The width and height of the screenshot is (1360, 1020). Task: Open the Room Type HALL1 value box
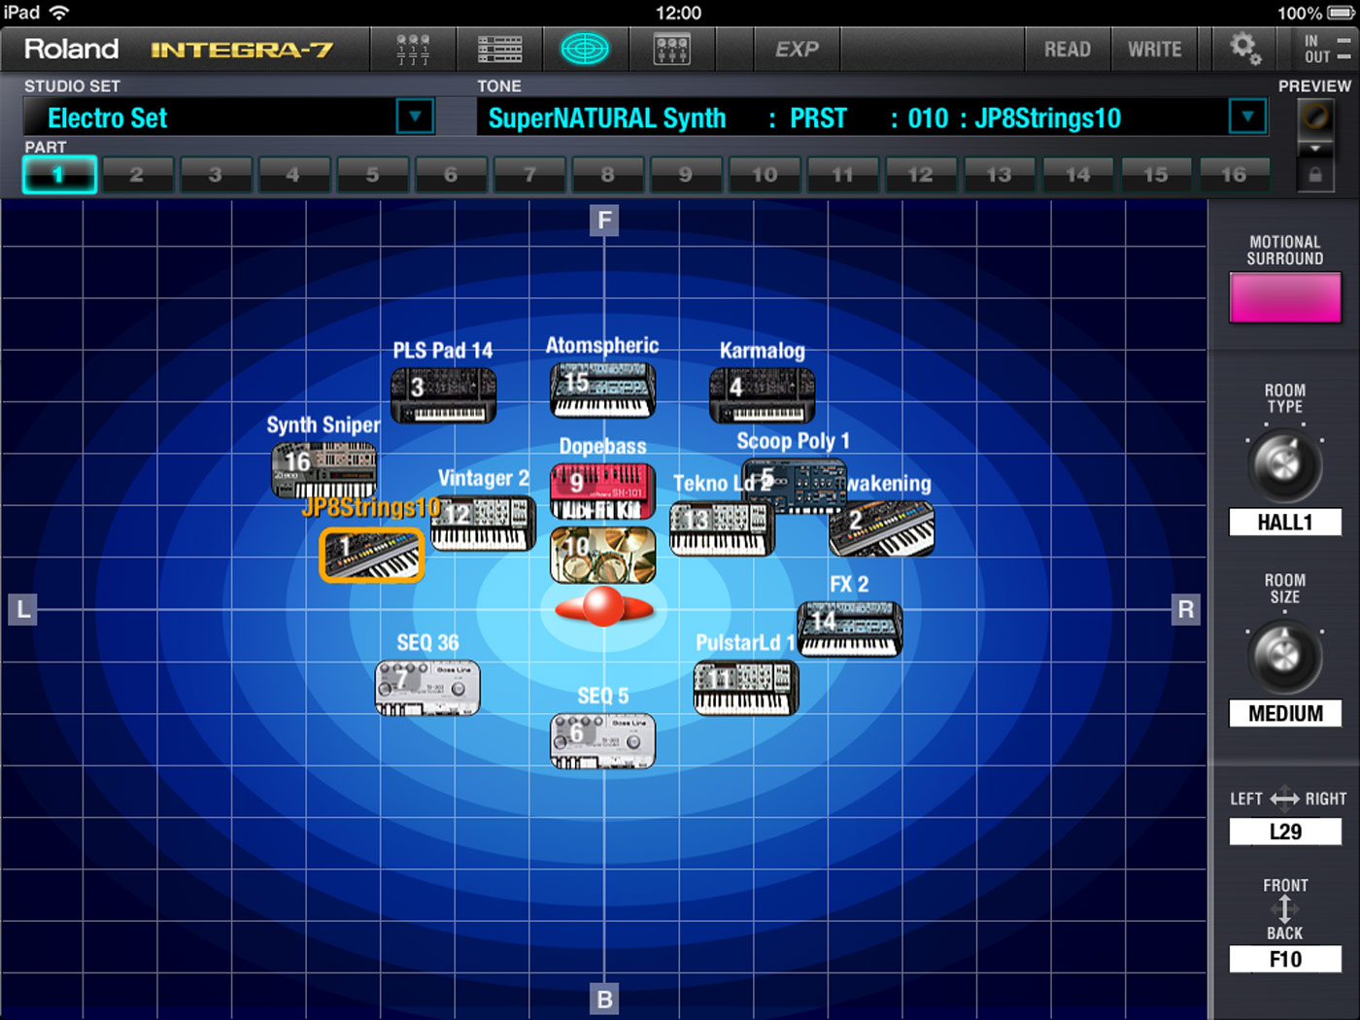pyautogui.click(x=1285, y=523)
